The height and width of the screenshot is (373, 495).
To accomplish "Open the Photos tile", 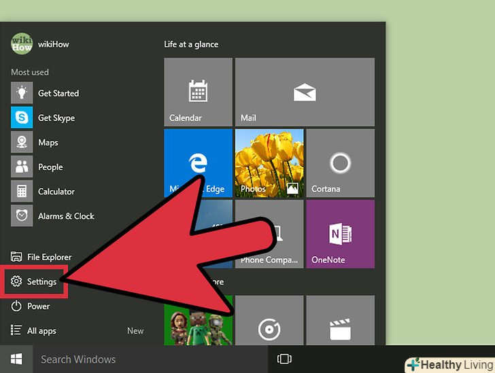I will pyautogui.click(x=269, y=163).
